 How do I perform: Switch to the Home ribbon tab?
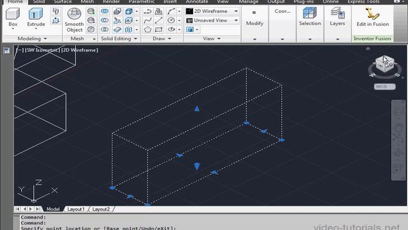tap(15, 2)
